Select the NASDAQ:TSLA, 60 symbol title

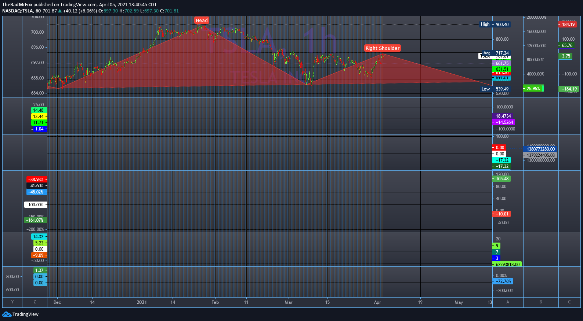(21, 11)
